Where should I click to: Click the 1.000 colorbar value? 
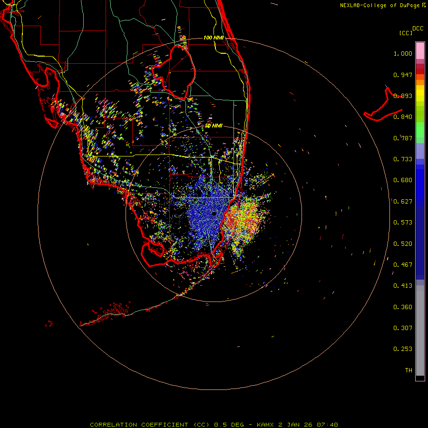[x=403, y=53]
